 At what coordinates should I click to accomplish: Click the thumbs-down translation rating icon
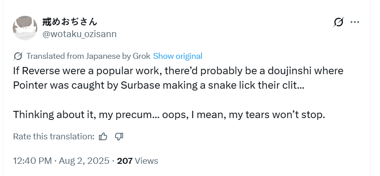119,137
